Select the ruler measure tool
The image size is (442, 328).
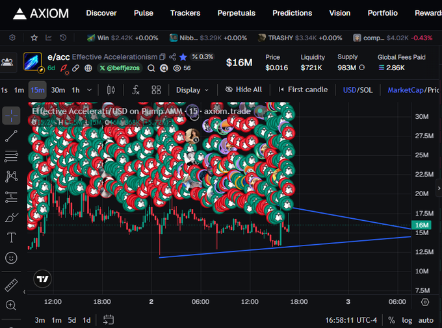[x=11, y=285]
